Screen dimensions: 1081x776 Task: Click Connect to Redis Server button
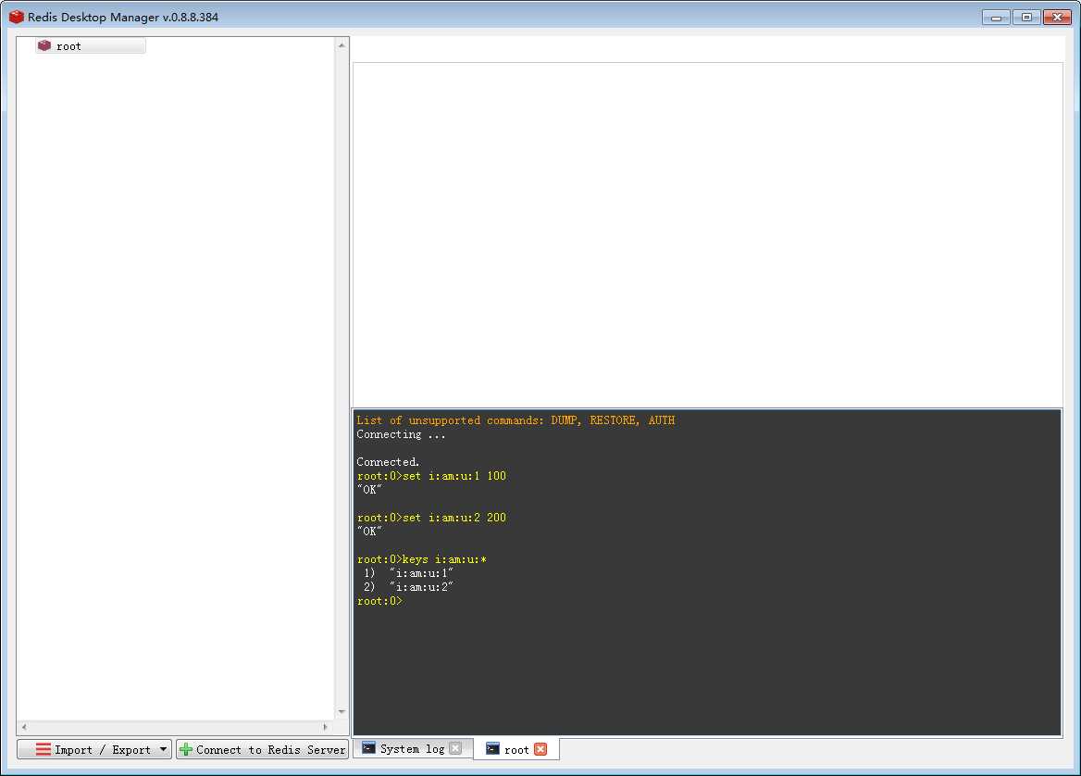pos(262,749)
